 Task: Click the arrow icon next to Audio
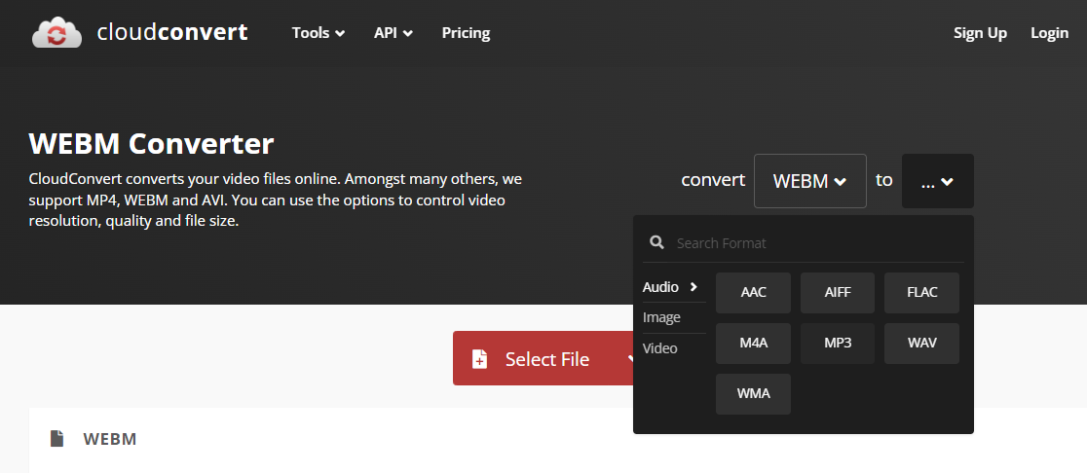coord(693,287)
